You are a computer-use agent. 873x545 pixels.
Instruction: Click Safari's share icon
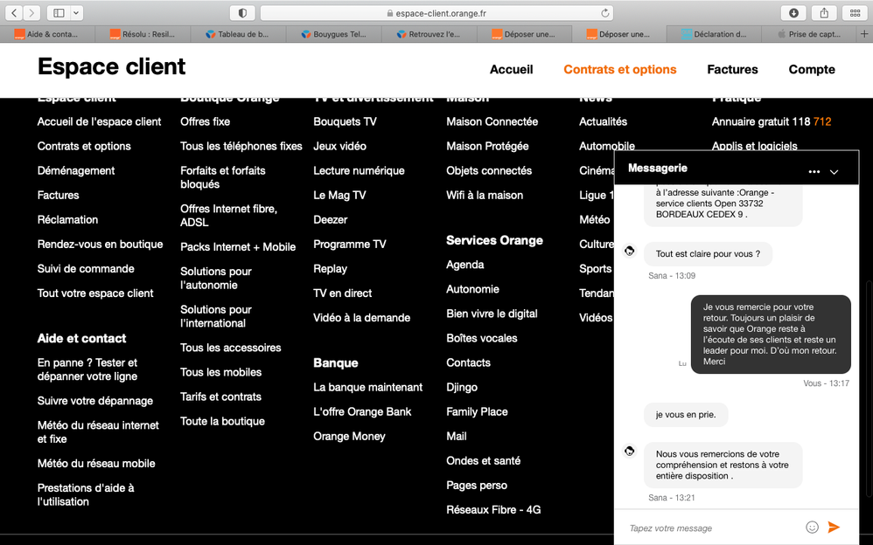click(824, 13)
